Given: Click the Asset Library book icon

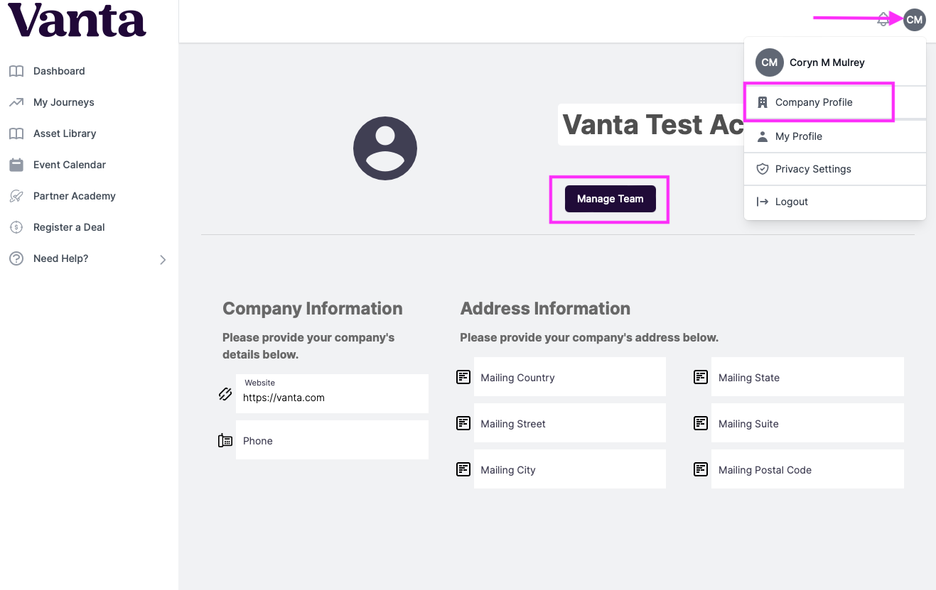Looking at the screenshot, I should click(x=16, y=133).
